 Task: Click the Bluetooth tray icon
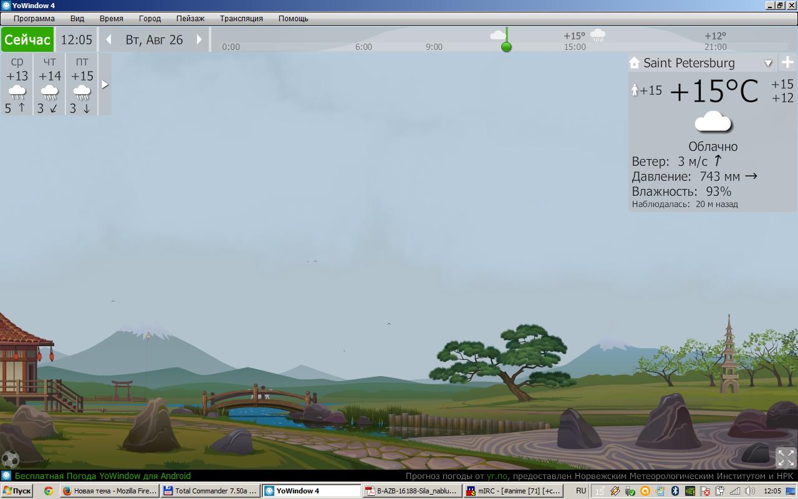coord(675,491)
